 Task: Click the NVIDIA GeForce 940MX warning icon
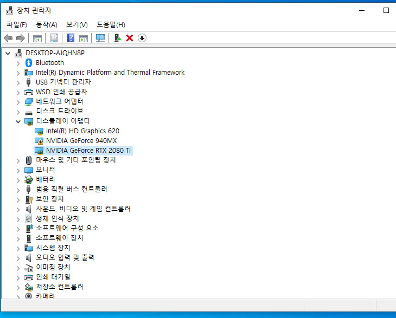[x=39, y=141]
